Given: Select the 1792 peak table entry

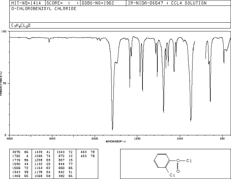Looking at the screenshot, I should tap(16, 156).
